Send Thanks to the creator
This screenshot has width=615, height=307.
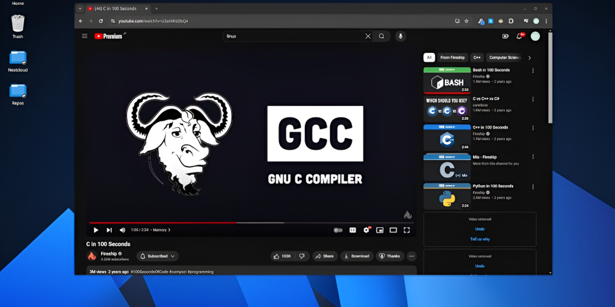click(x=390, y=256)
